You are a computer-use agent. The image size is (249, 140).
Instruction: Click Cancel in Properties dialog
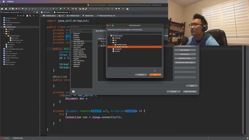[174, 92]
